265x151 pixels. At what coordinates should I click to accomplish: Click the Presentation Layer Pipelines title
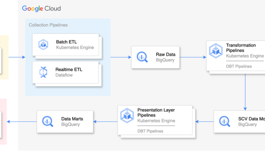coord(156,113)
